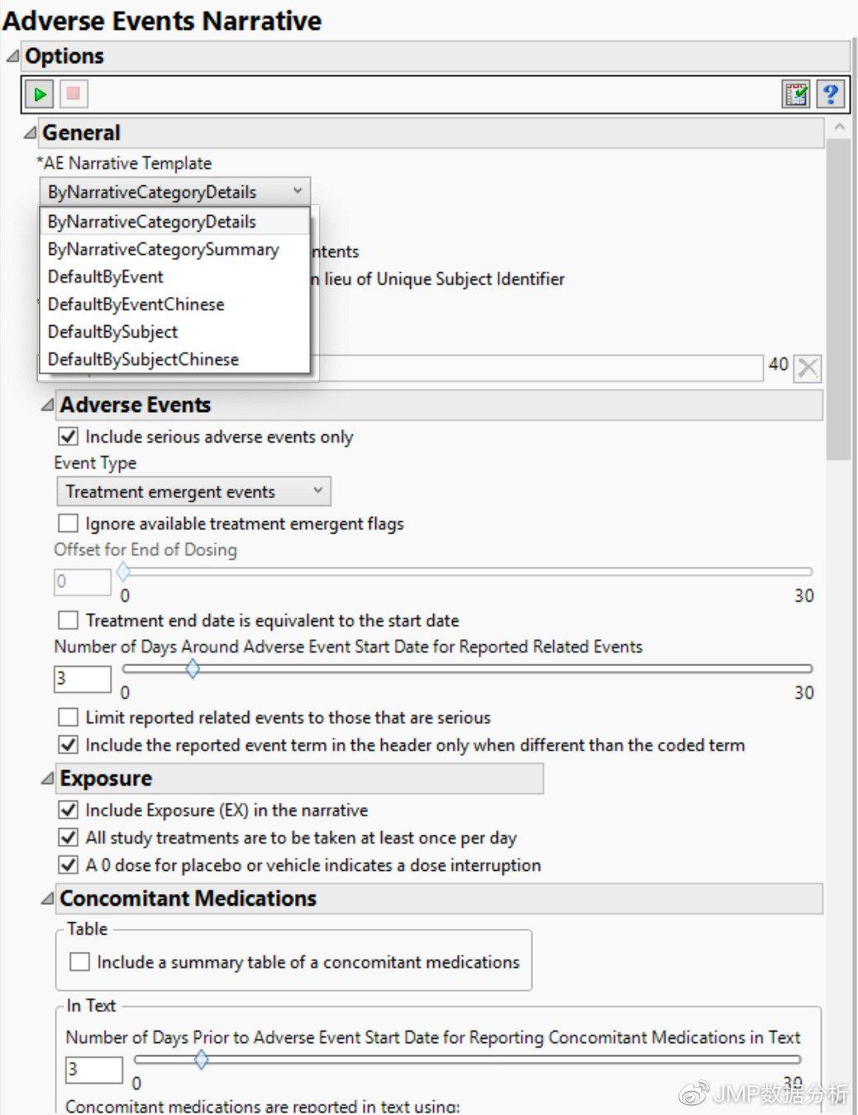The image size is (858, 1115).
Task: Open the save settings checklist icon
Action: pyautogui.click(x=796, y=94)
